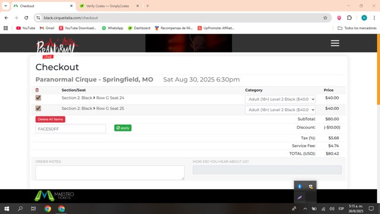The image size is (380, 214).
Task: Open the YouTube Download bookmark
Action: 78,28
